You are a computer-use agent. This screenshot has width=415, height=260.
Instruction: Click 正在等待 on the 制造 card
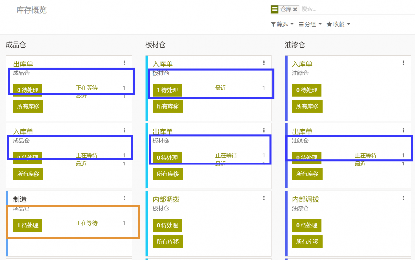click(87, 223)
